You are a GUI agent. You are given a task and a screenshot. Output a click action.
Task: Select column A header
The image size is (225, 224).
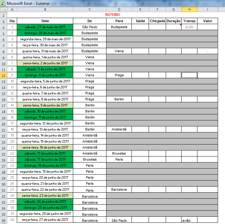tap(12, 10)
